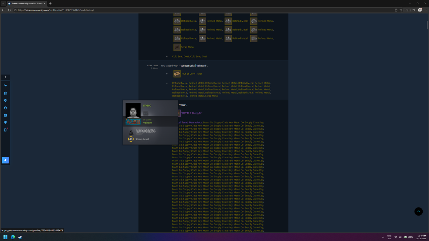The width and height of the screenshot is (429, 241).
Task: Open Windows Start menu
Action: (5, 237)
